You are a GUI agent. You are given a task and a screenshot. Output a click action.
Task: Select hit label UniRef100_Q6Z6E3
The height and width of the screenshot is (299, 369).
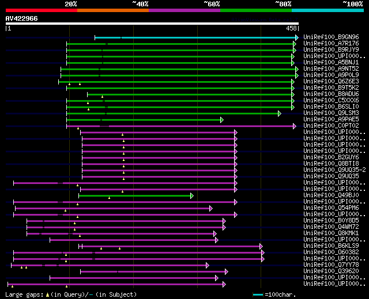tap(331, 82)
